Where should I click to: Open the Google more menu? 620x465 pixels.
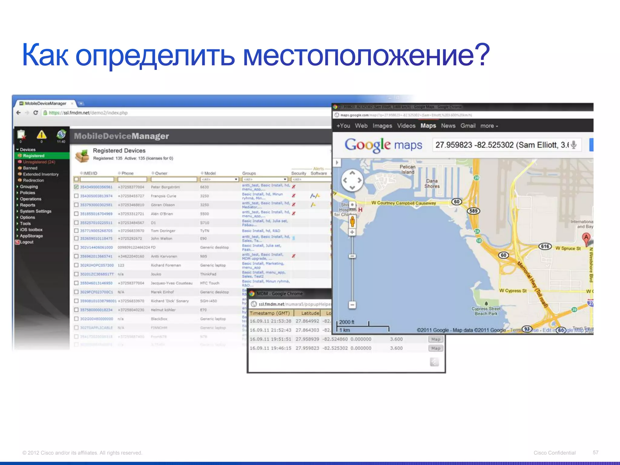489,126
